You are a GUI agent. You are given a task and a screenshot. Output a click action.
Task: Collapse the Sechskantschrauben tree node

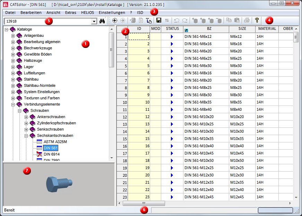click(x=27, y=136)
